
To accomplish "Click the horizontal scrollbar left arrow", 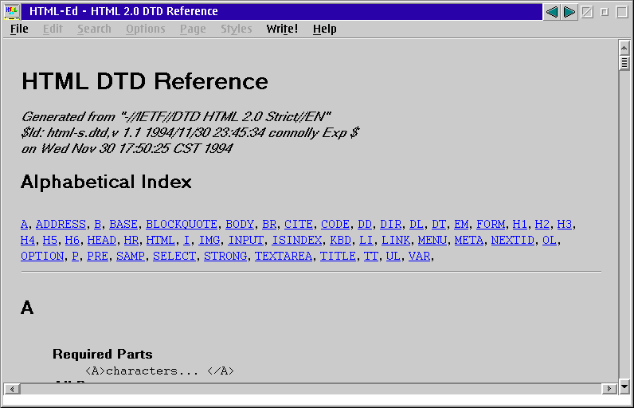I will coord(11,389).
